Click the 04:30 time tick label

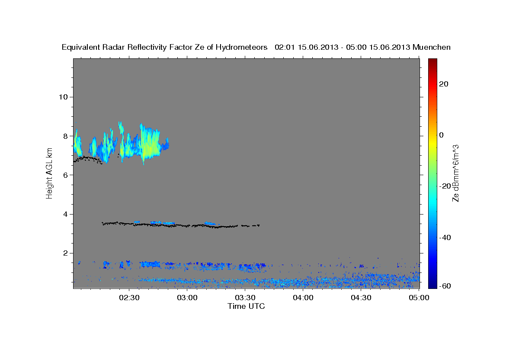pos(361,298)
